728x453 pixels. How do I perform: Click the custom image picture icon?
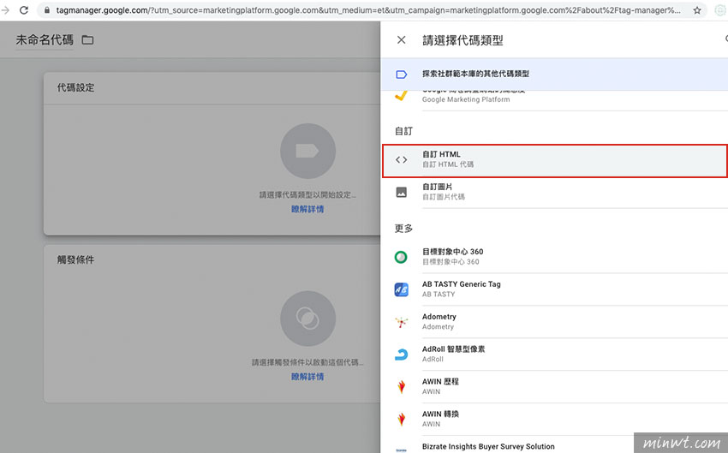click(x=401, y=192)
